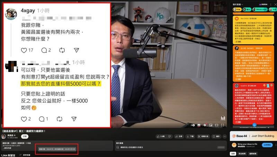Open the second teal super chat chip
Screen dimensions: 277x157
pos(247,9)
